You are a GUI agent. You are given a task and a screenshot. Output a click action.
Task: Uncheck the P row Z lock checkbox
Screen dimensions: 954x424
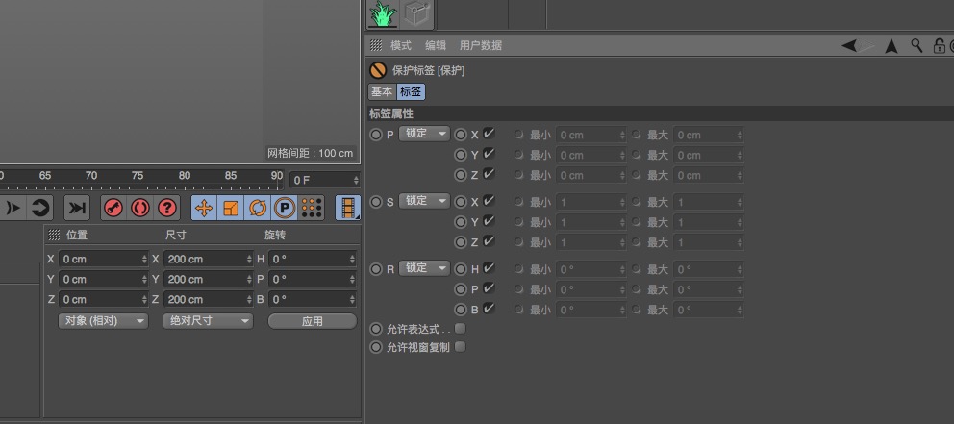pos(489,173)
